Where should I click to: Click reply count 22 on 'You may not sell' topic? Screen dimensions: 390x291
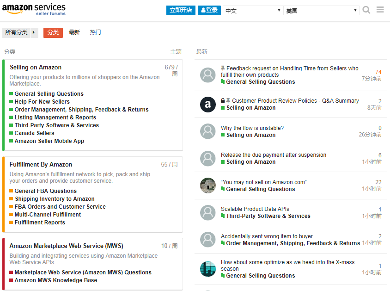tap(378, 182)
